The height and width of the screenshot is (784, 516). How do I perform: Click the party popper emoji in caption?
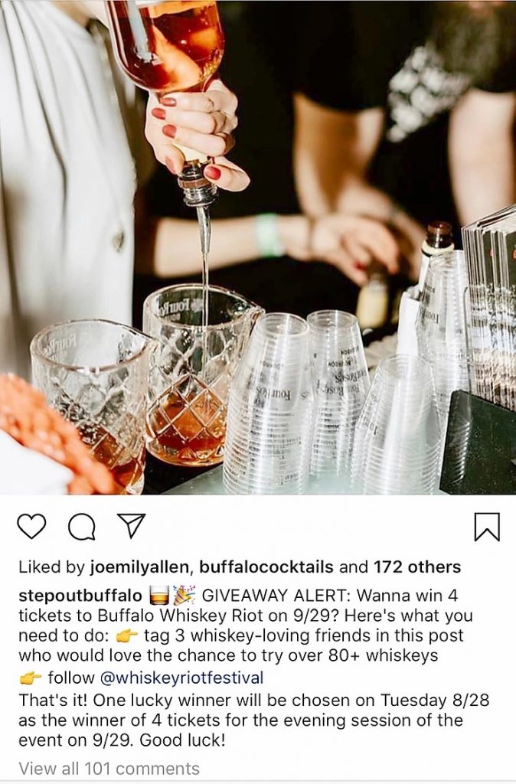pyautogui.click(x=184, y=595)
